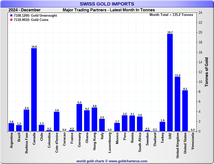Click the Tonnes of Gold axis title

point(207,72)
